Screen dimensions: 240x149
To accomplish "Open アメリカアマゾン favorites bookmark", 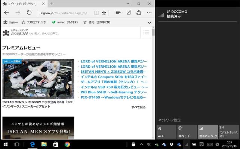I will [x=34, y=22].
